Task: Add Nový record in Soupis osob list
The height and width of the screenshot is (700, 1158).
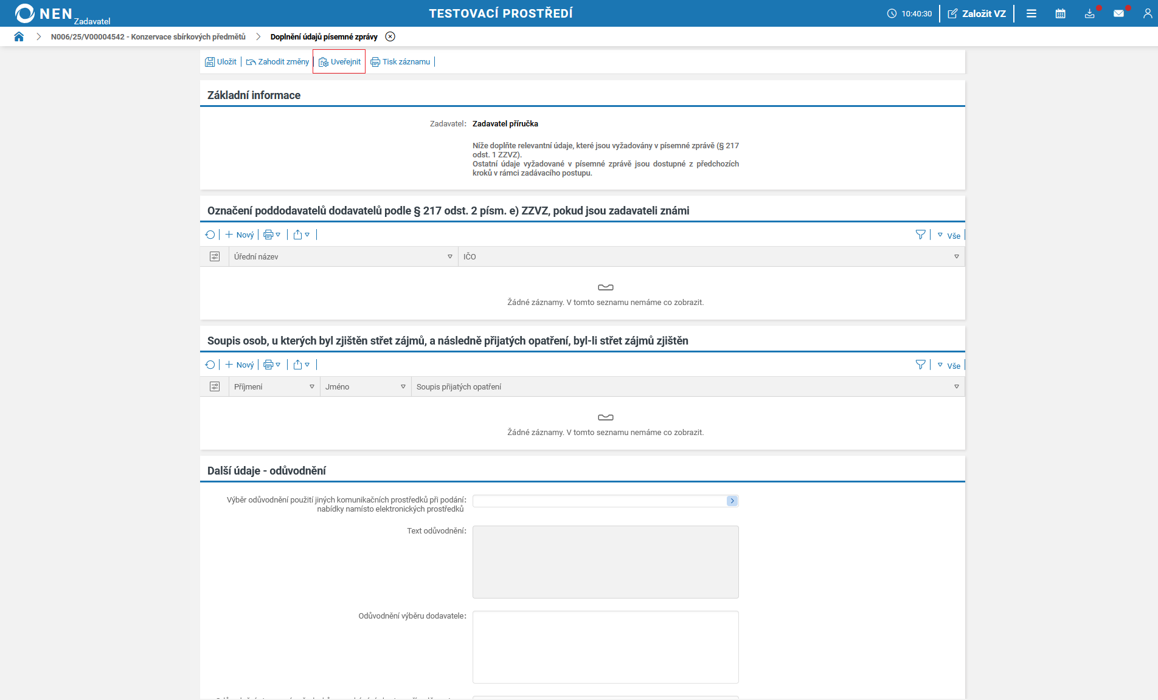Action: pos(240,365)
